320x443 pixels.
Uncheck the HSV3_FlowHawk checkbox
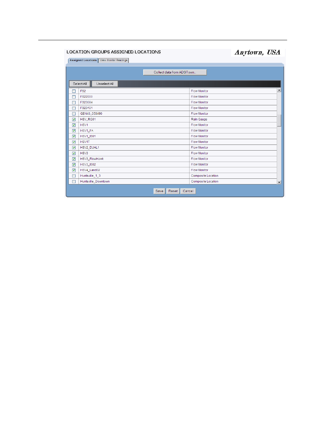click(x=74, y=159)
